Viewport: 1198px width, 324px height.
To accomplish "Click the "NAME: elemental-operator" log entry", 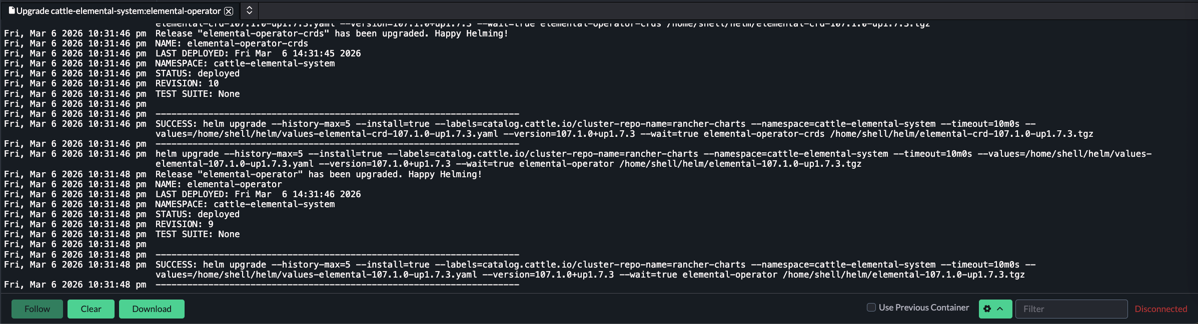I will coord(219,184).
